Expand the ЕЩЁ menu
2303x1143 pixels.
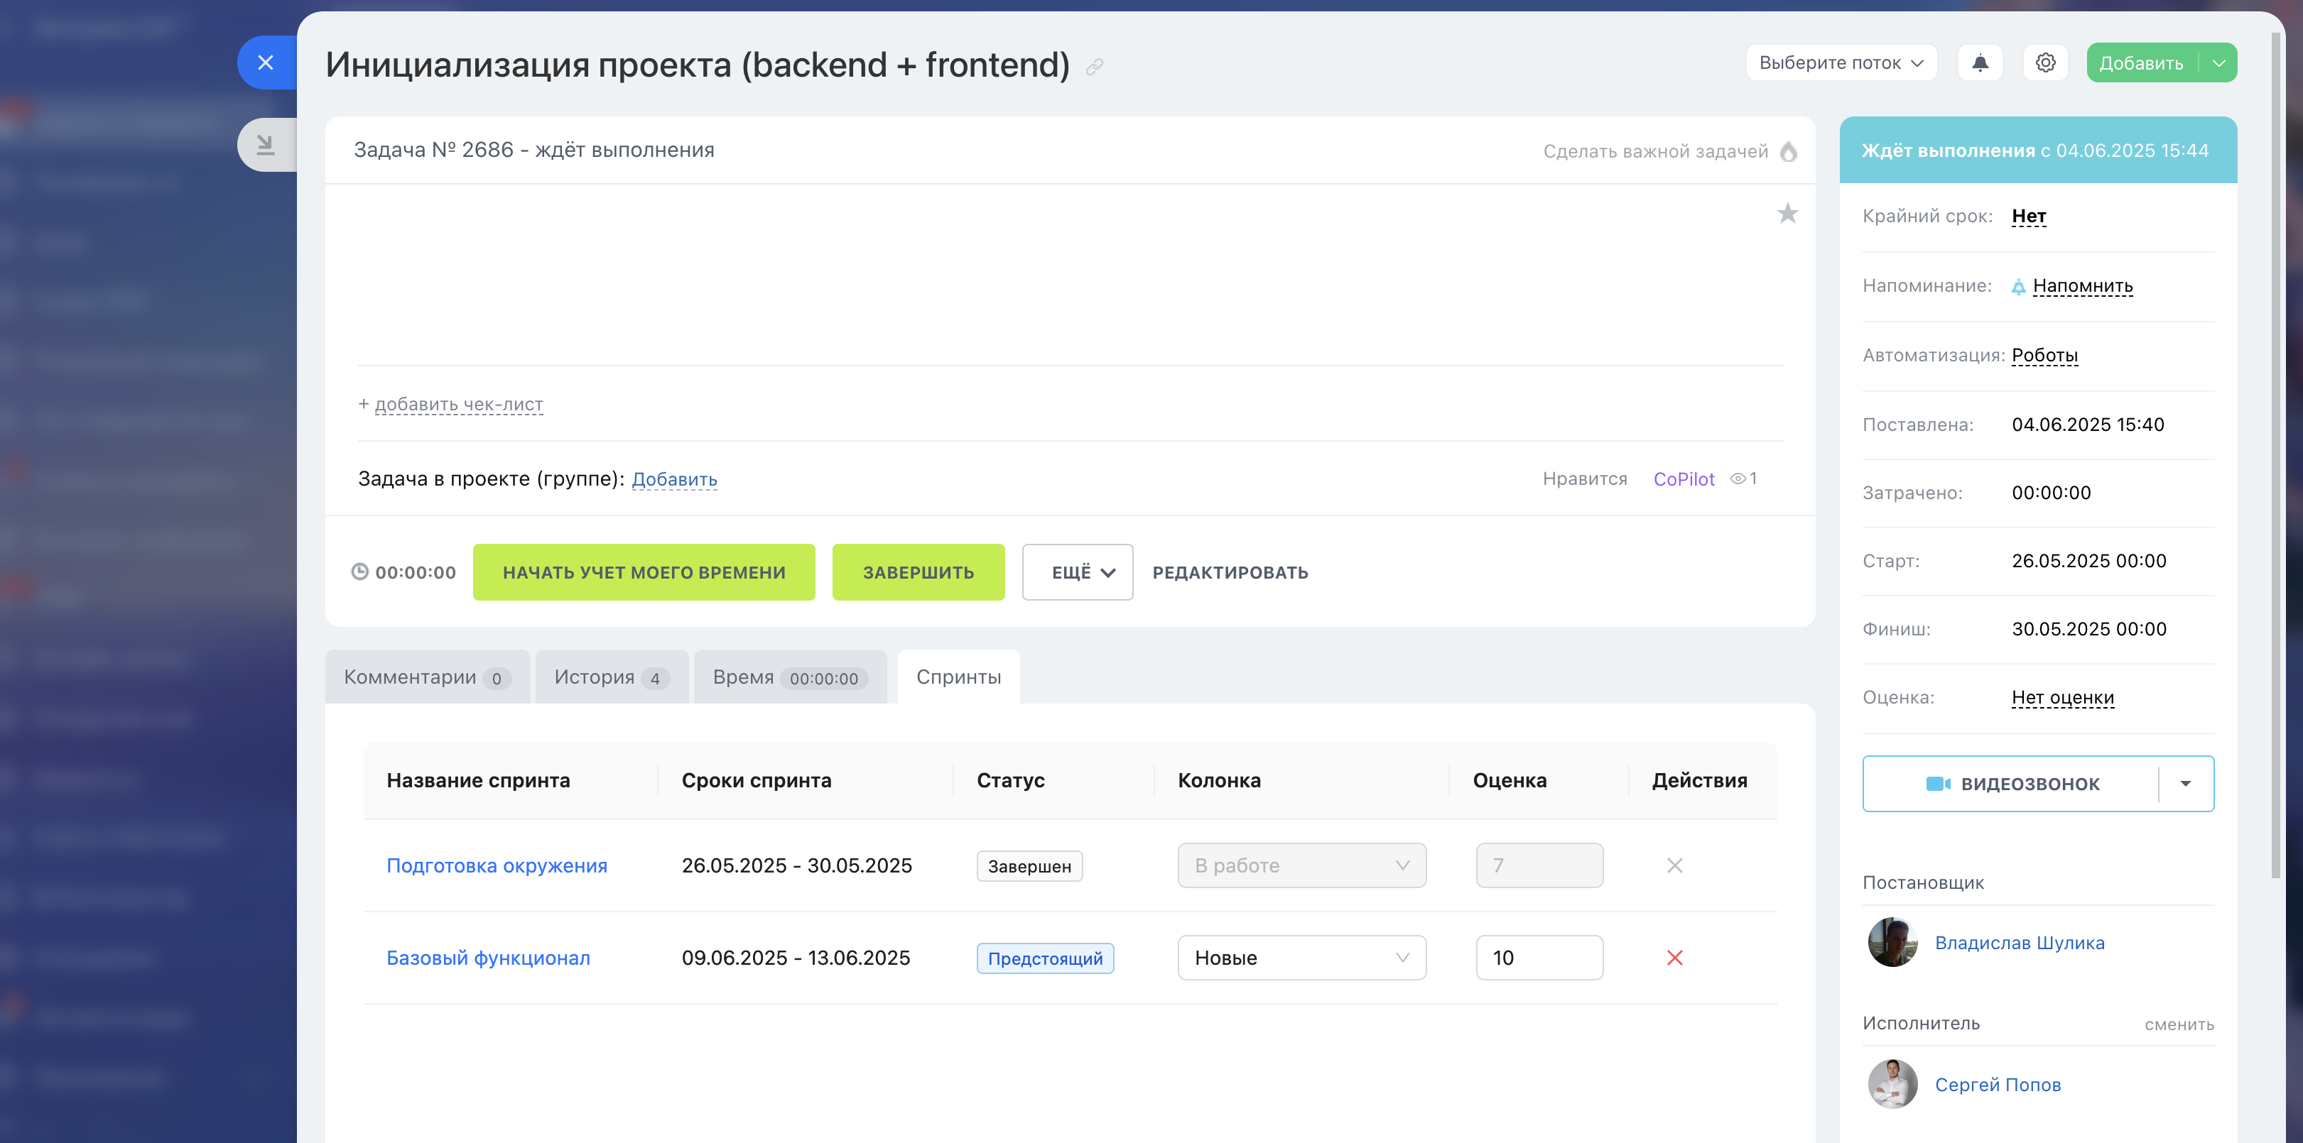(1078, 572)
